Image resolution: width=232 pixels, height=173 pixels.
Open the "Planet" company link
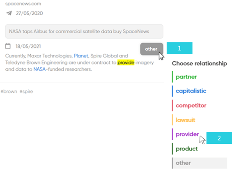[x=81, y=56]
